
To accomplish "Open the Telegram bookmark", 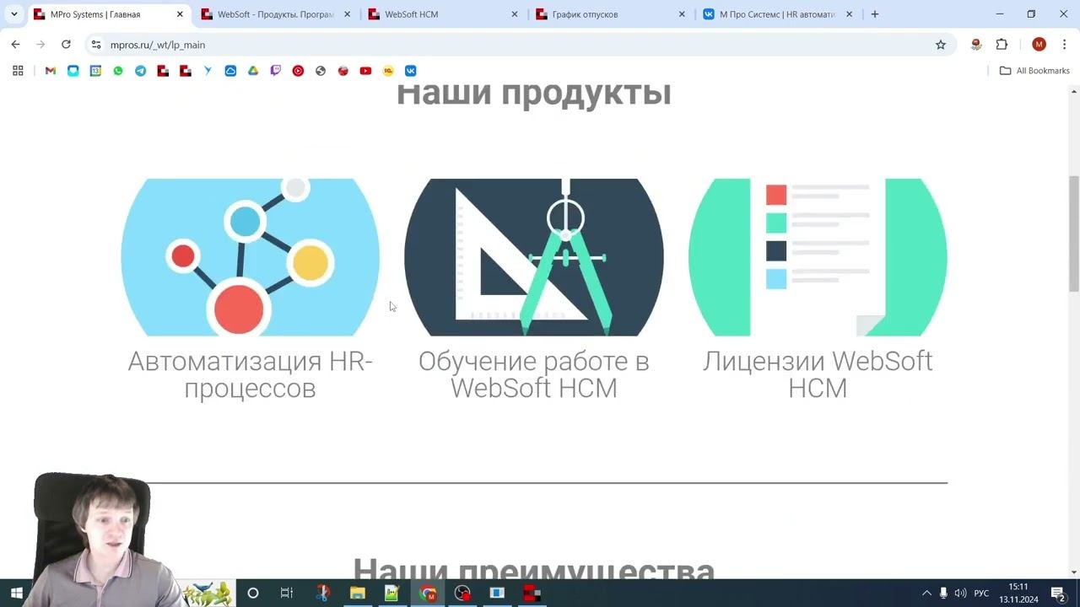I will 140,71.
